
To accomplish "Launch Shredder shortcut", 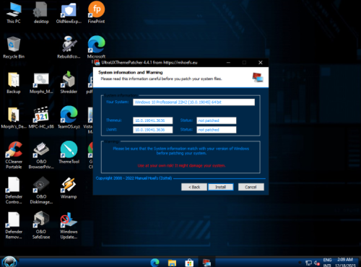I will point(69,83).
